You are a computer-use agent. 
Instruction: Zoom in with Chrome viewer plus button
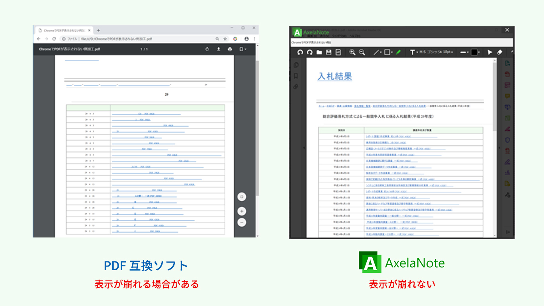[242, 211]
